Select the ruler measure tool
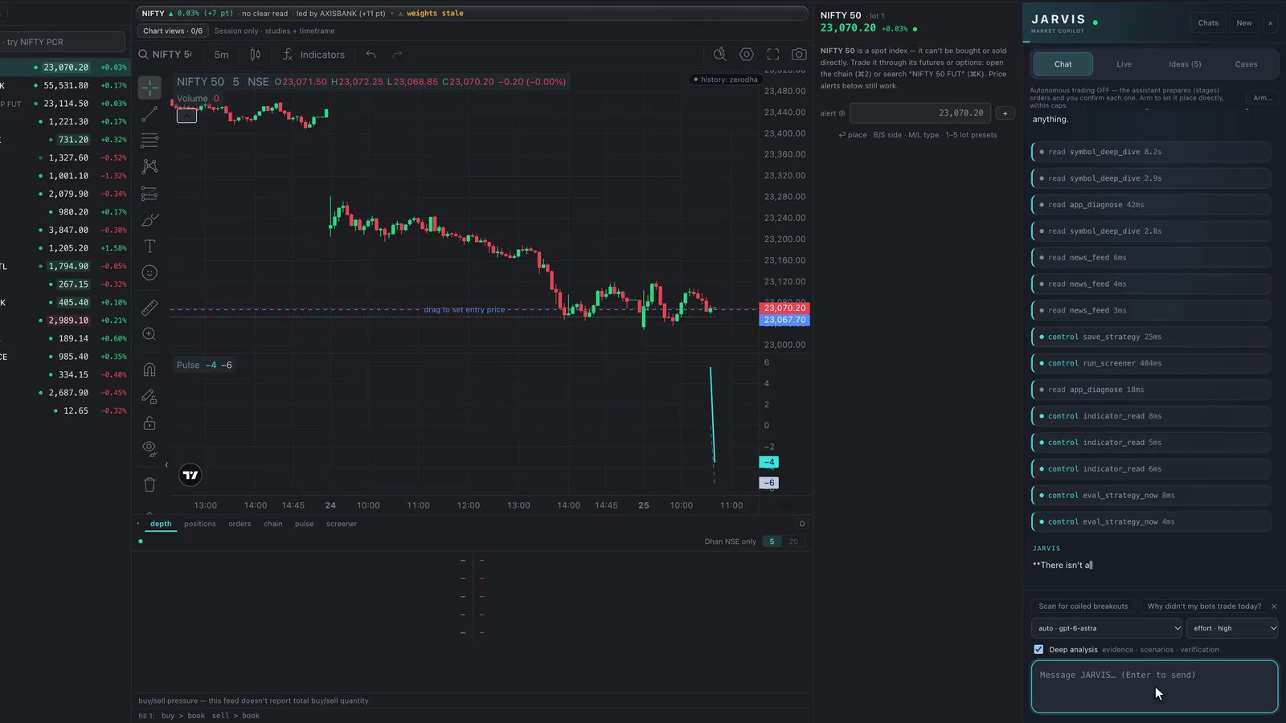Viewport: 1286px width, 723px height. pos(149,308)
